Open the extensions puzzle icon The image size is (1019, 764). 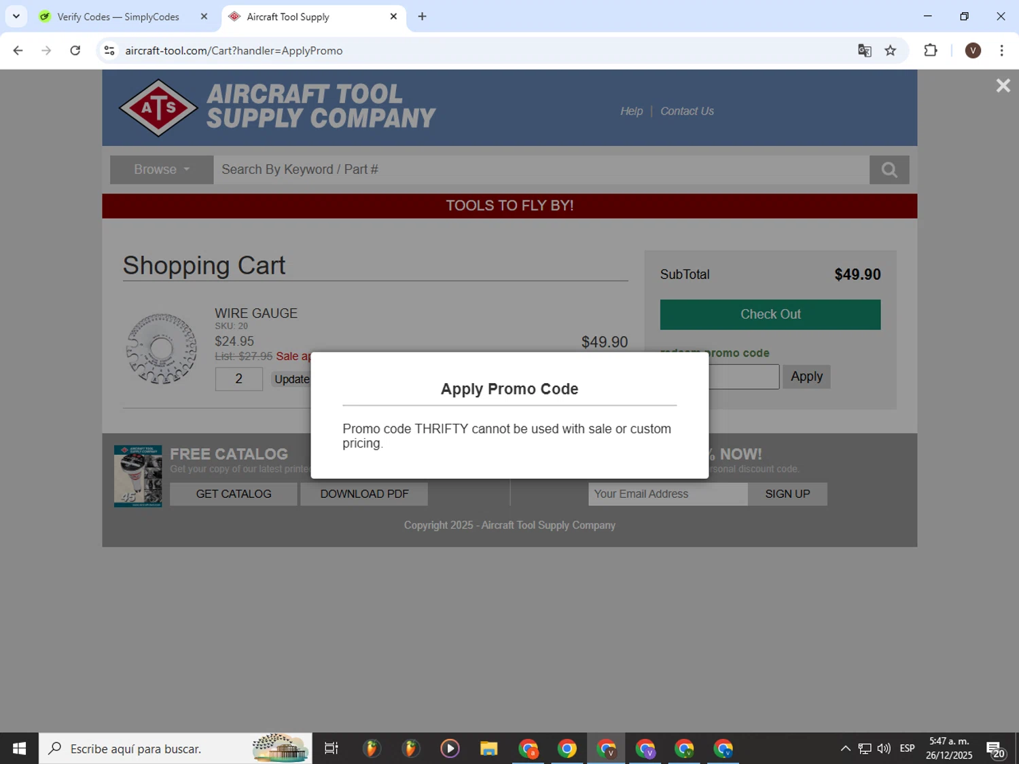point(931,51)
